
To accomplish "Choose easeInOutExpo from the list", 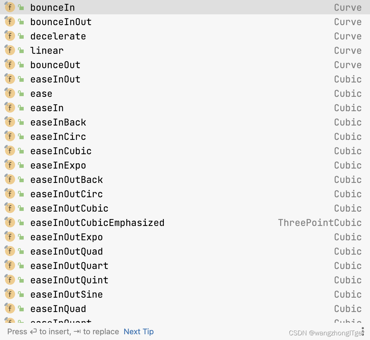I will pos(185,237).
